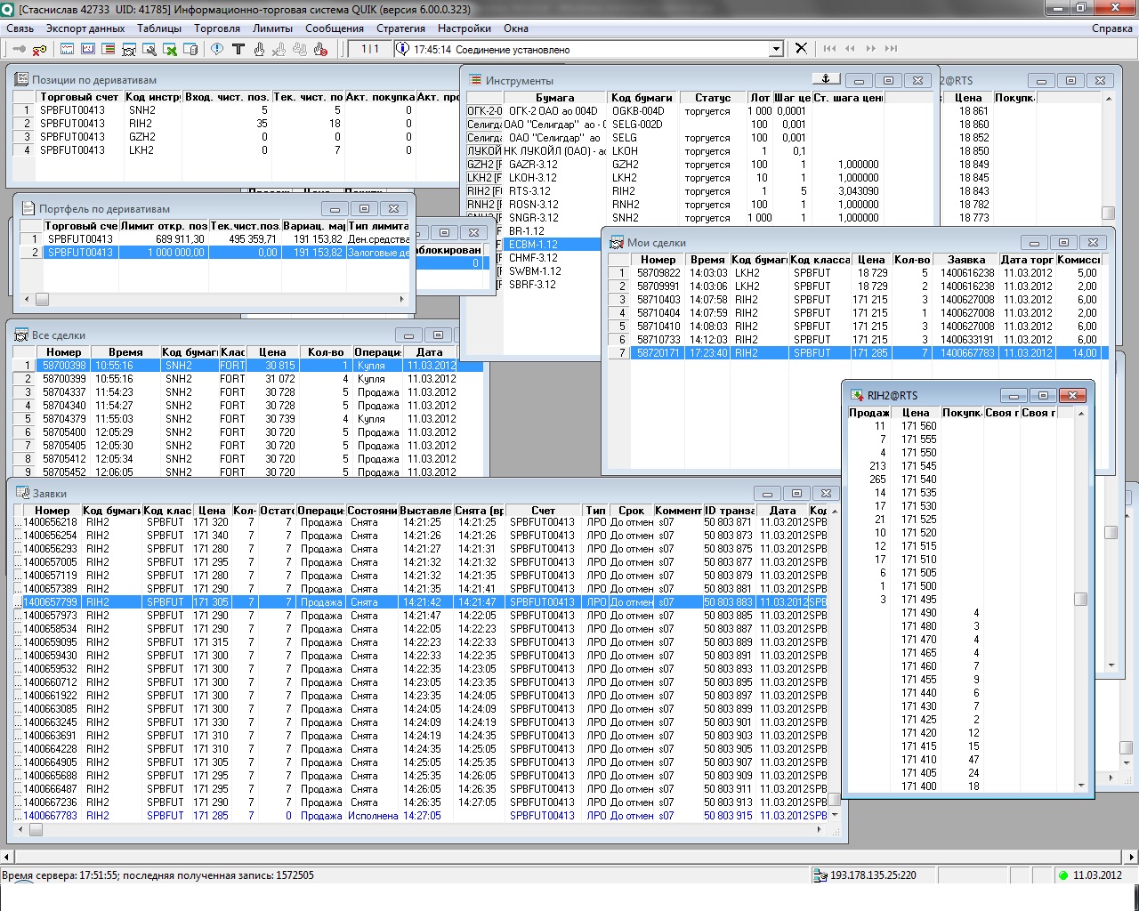Viewport: 1139px width, 911px height.
Task: Open the Связь menu
Action: point(20,28)
